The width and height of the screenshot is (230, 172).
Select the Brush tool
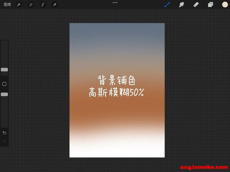(167, 5)
